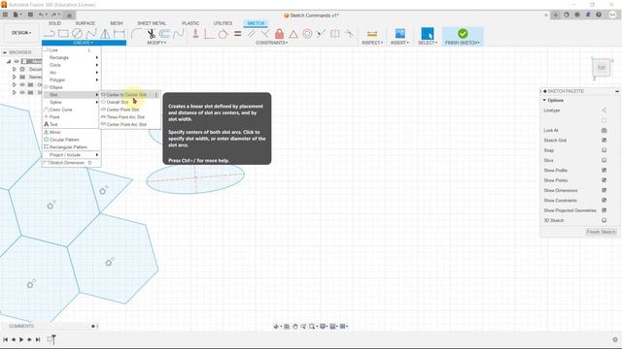Screen dimensions: 622x349
Task: Apply the Fix/Unfix lock constraint
Action: [x=279, y=34]
